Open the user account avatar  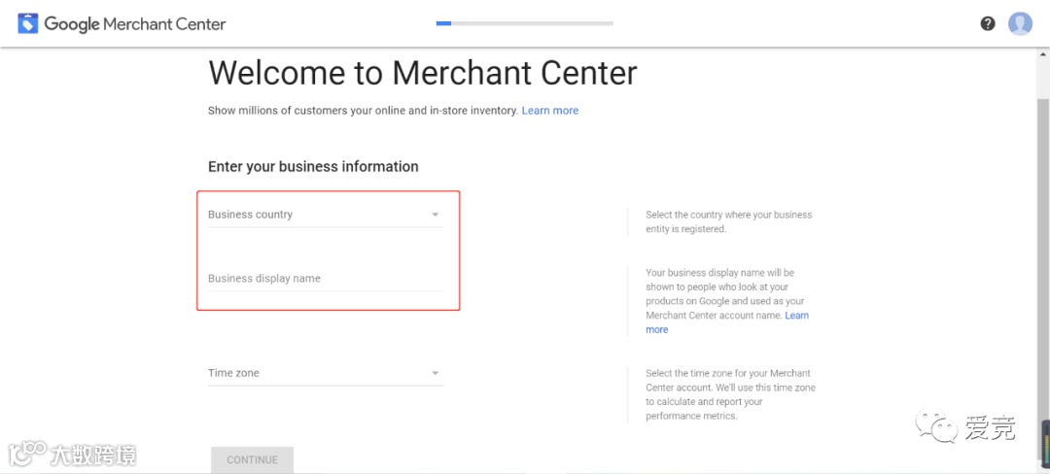(1020, 24)
